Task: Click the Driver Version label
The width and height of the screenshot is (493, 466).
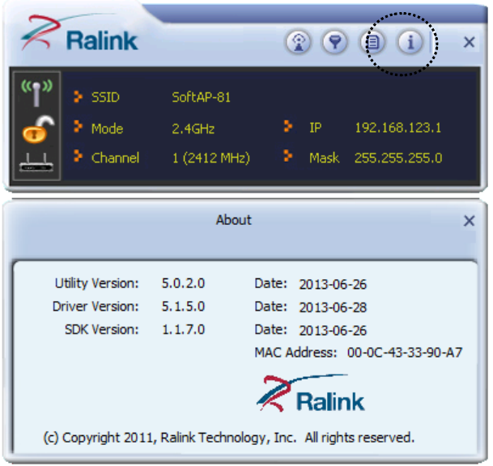Action: click(96, 307)
